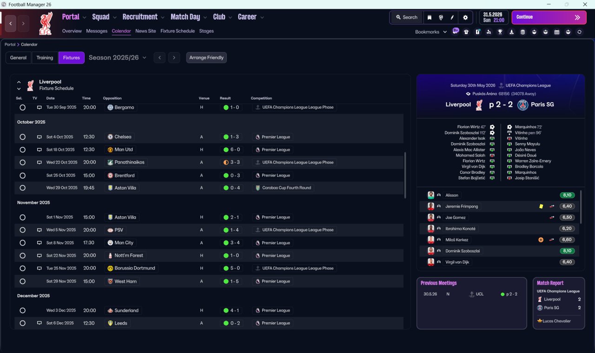Switch to the Training calendar tab

coord(45,58)
